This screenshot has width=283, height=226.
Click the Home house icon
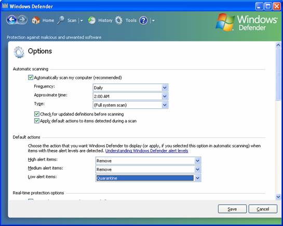click(36, 20)
